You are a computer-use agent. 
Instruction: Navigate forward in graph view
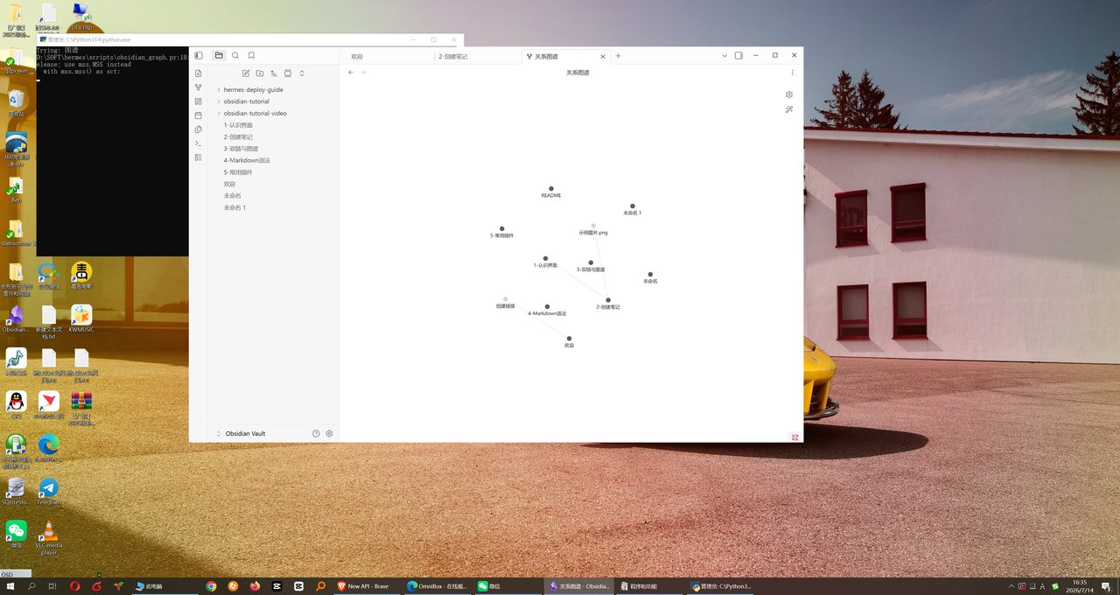point(363,73)
